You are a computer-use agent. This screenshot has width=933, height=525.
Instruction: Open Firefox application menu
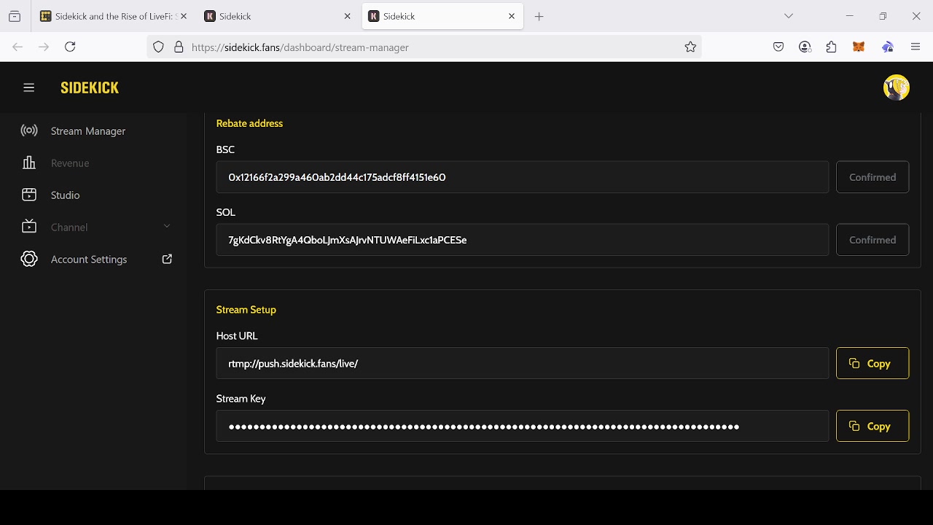[916, 47]
